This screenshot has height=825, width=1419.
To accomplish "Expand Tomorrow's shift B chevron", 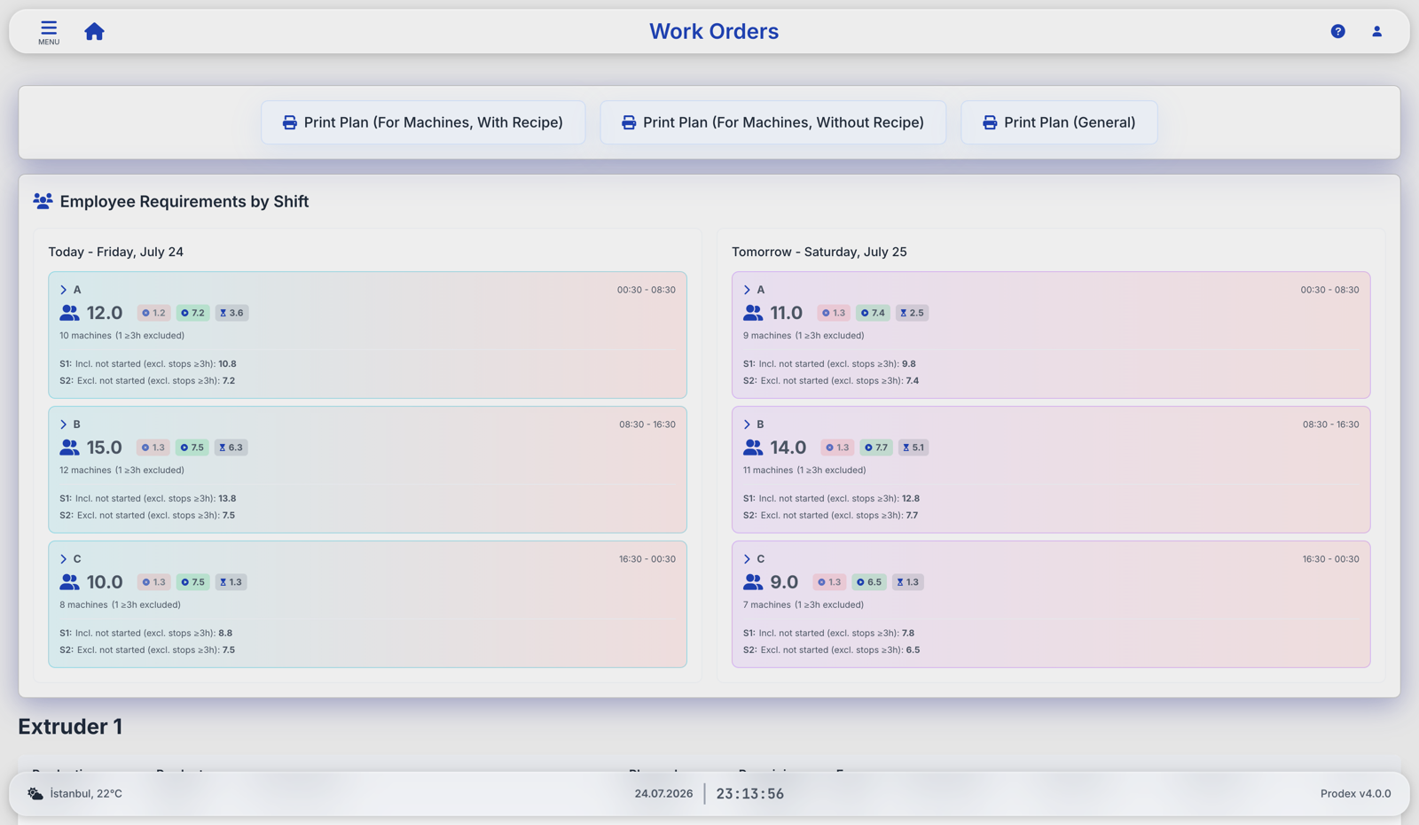I will point(747,424).
